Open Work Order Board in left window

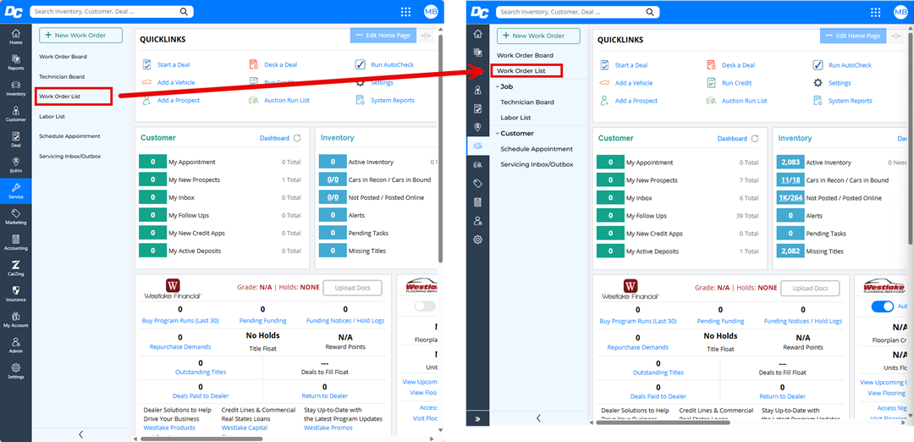point(63,57)
